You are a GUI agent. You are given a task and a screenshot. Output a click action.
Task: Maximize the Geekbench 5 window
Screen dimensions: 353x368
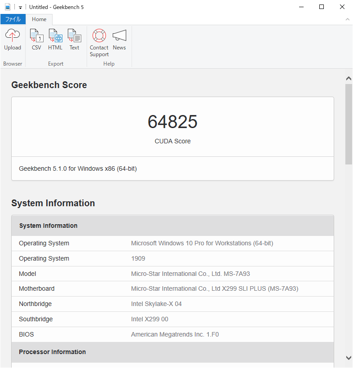(x=322, y=7)
